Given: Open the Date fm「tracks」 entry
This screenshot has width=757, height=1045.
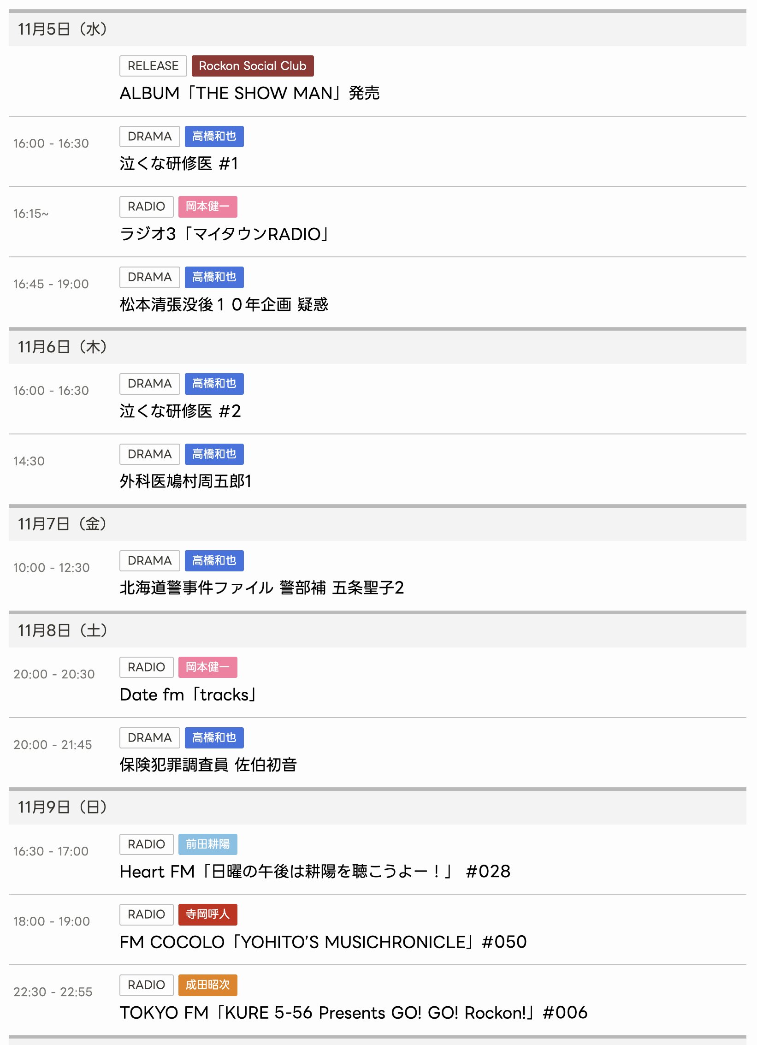Looking at the screenshot, I should (188, 695).
